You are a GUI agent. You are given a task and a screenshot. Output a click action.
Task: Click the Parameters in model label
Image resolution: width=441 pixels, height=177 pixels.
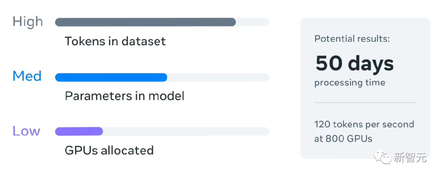pyautogui.click(x=125, y=96)
